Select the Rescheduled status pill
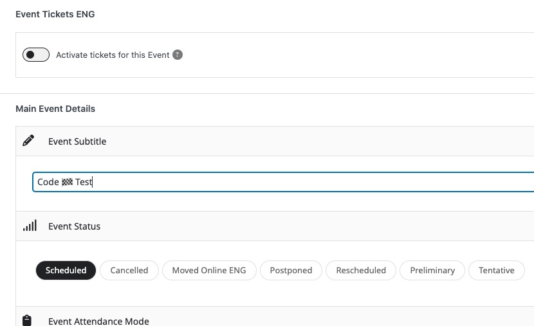This screenshot has width=534, height=326. coord(361,271)
